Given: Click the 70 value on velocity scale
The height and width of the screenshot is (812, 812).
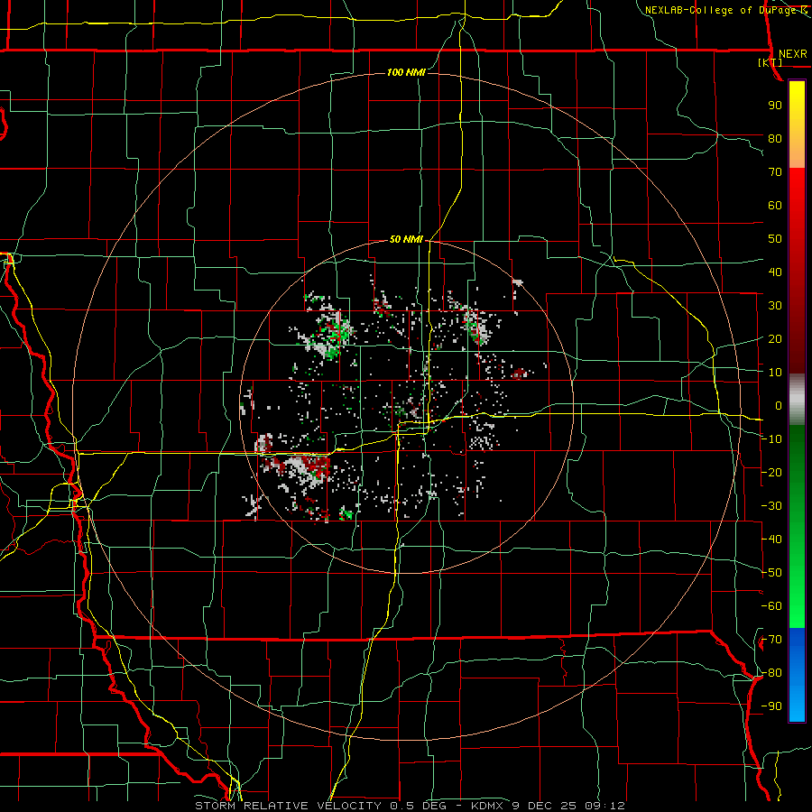Looking at the screenshot, I should click(775, 172).
